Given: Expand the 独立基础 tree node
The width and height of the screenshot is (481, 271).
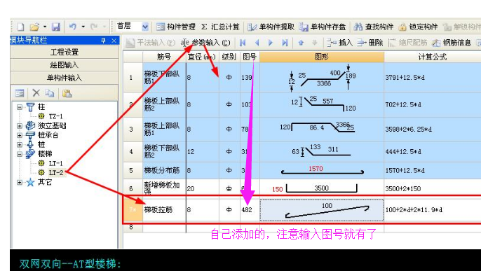Looking at the screenshot, I should click(x=20, y=126).
